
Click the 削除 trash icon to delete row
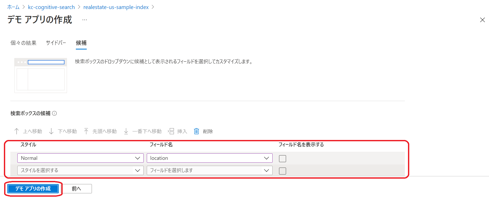point(197,131)
